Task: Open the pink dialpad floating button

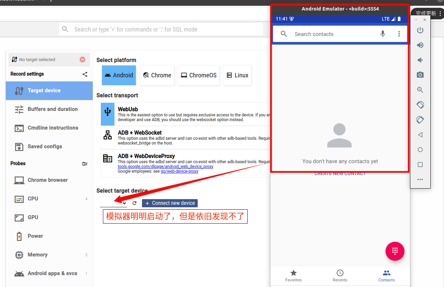Action: [x=395, y=251]
